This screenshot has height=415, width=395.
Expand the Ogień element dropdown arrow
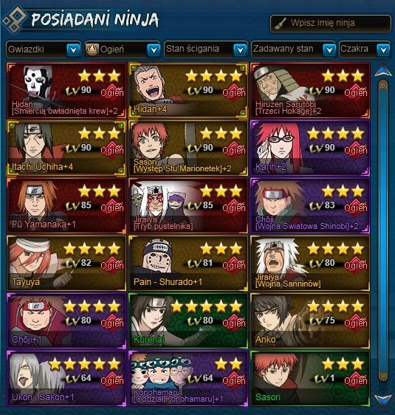click(154, 49)
